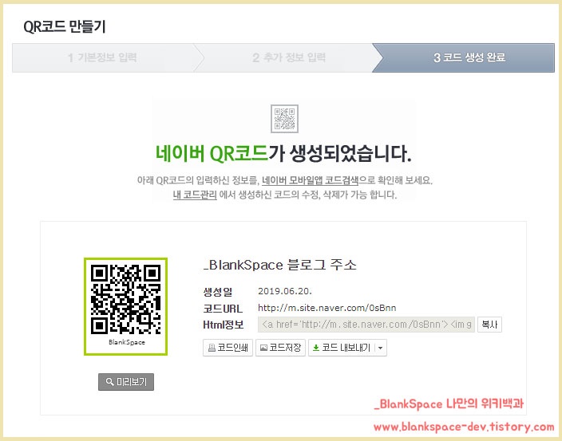
Task: Click 네이버 QR코드가 생성되었습니다 headline
Action: click(283, 153)
